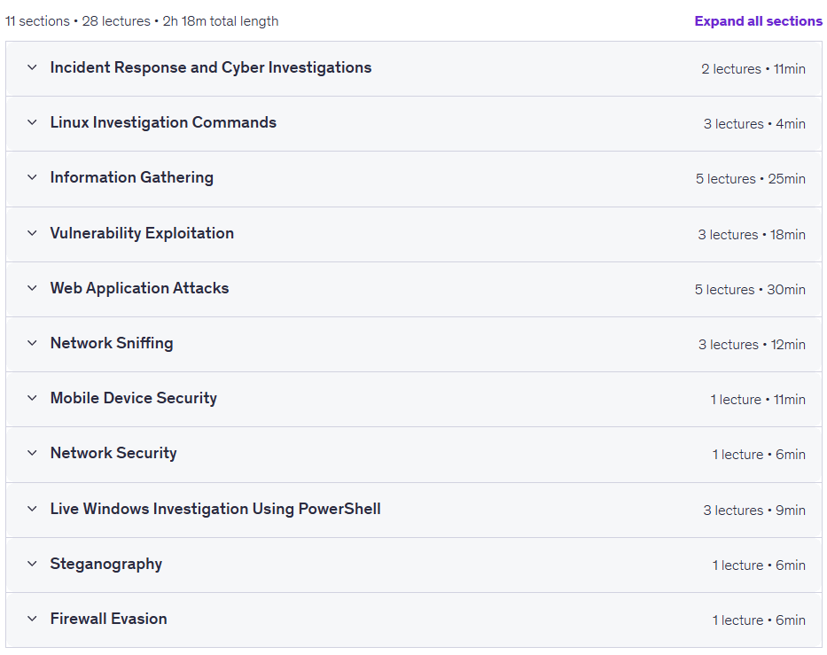Click Mobile Device Security '1 lecture • 11min'
The image size is (827, 655).
pos(758,399)
